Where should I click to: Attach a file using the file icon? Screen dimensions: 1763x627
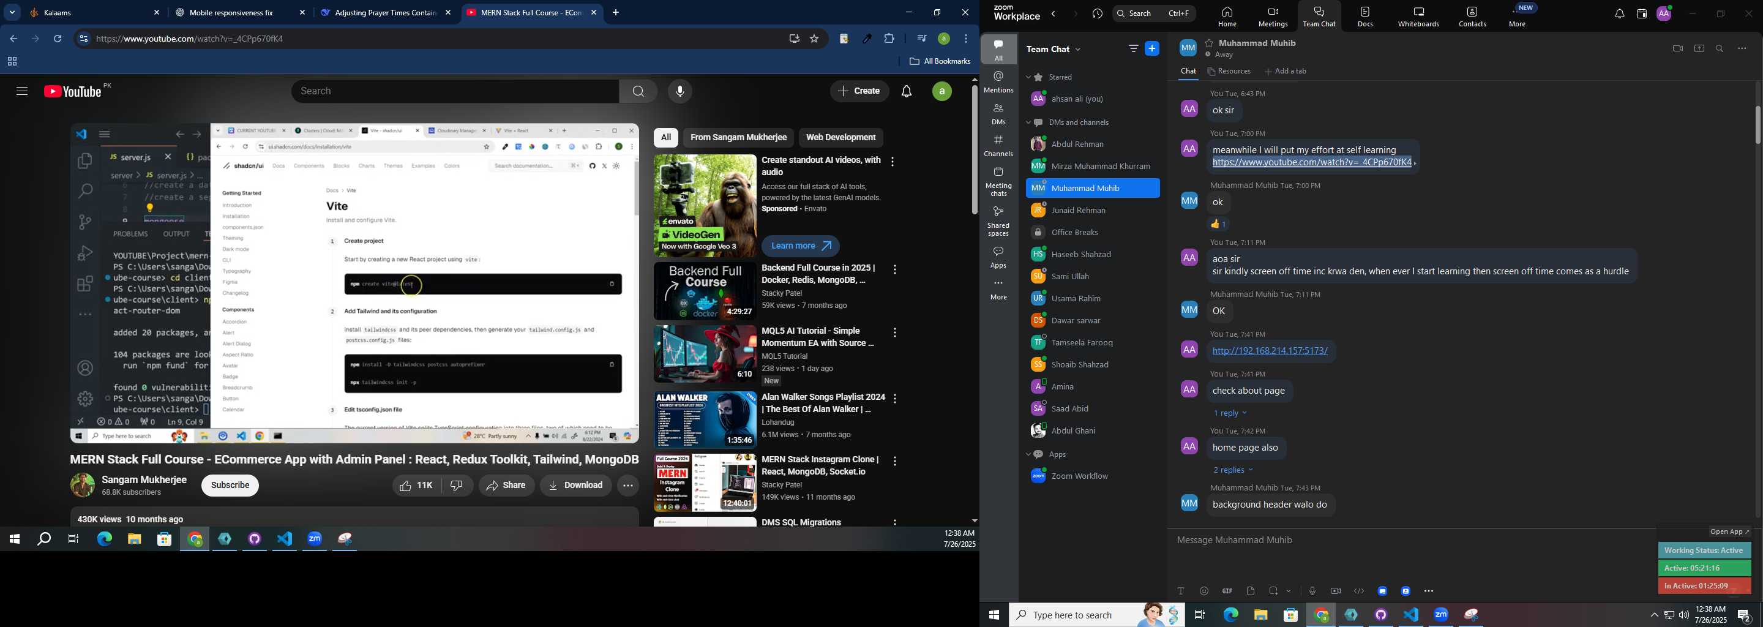[x=1251, y=591]
